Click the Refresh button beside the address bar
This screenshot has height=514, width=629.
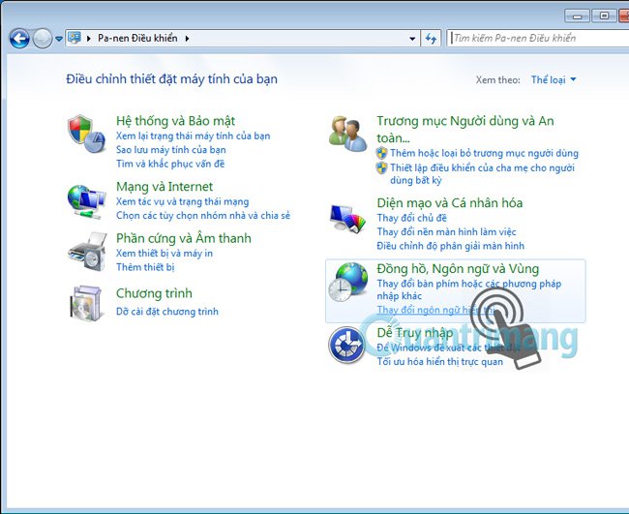[431, 39]
